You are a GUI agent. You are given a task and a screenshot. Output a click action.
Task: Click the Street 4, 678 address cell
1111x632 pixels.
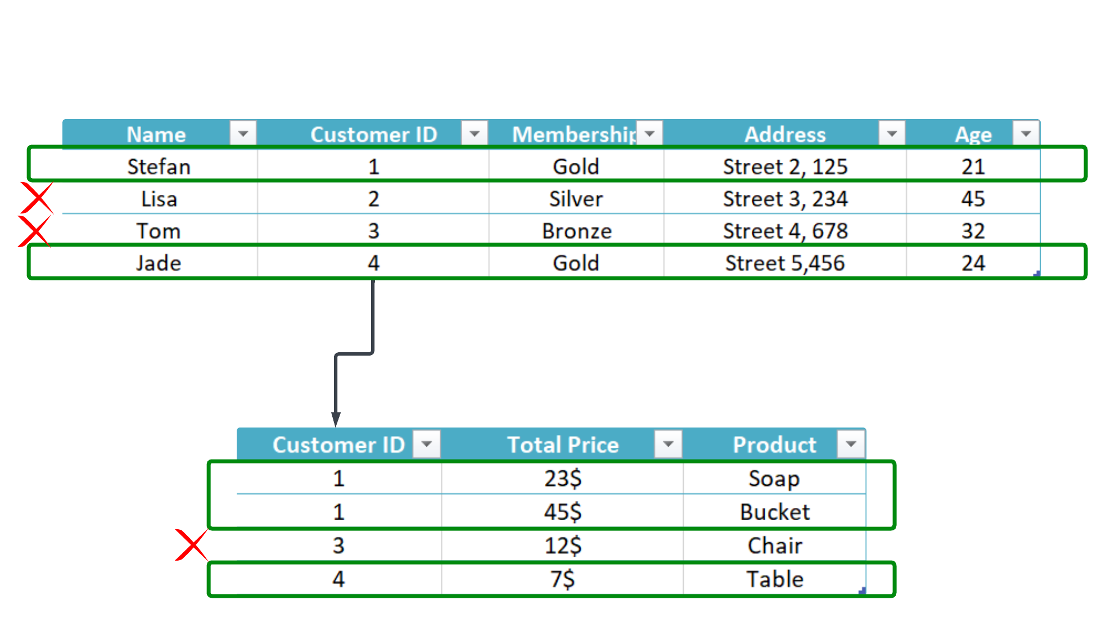tap(785, 230)
